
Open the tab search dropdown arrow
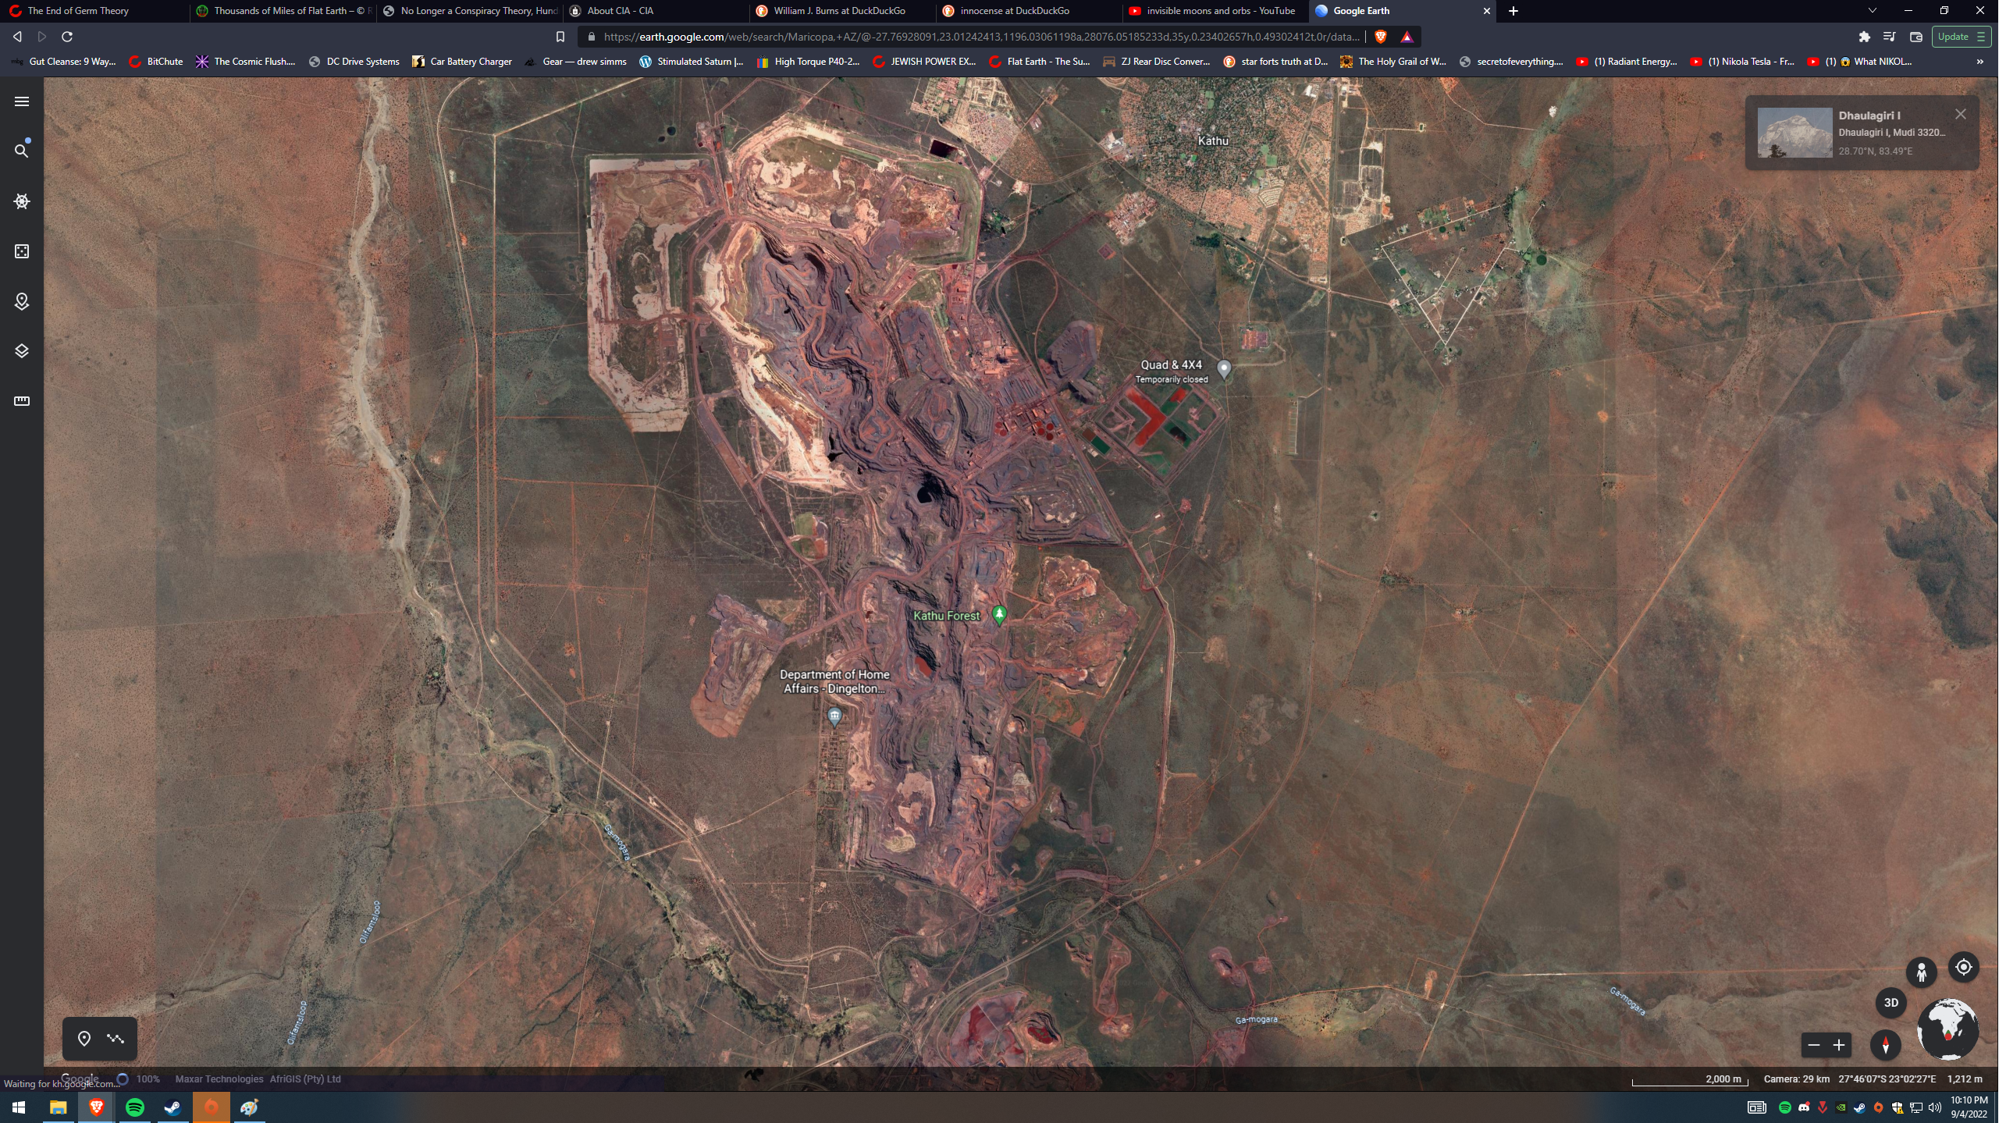coord(1872,11)
